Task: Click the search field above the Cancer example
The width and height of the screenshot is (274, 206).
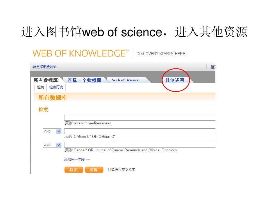Action: [x=140, y=145]
